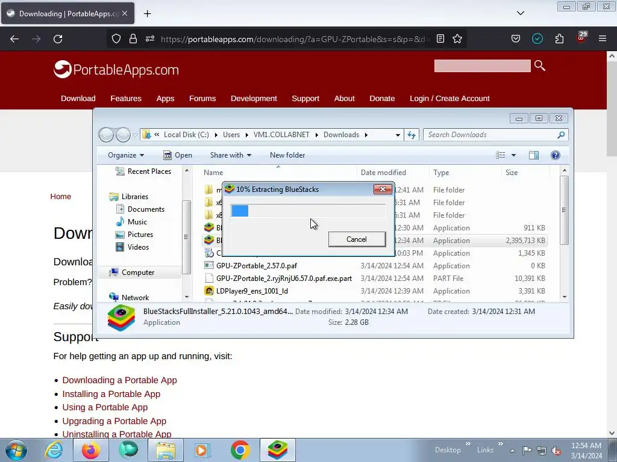Select Pictures library
Image resolution: width=617 pixels, height=462 pixels.
[134, 234]
